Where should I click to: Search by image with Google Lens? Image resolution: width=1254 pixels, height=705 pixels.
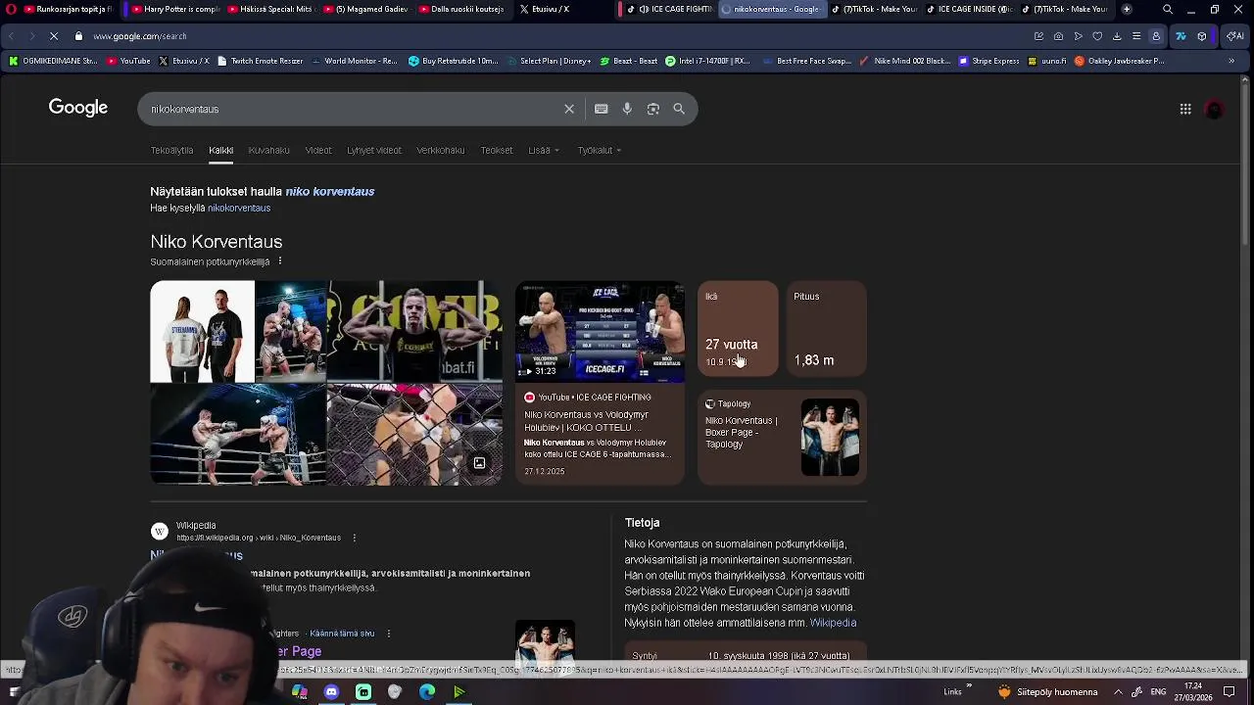coord(653,109)
